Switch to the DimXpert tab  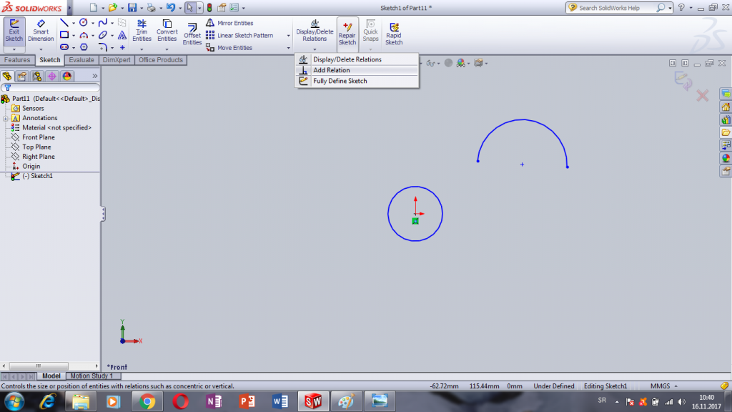117,60
